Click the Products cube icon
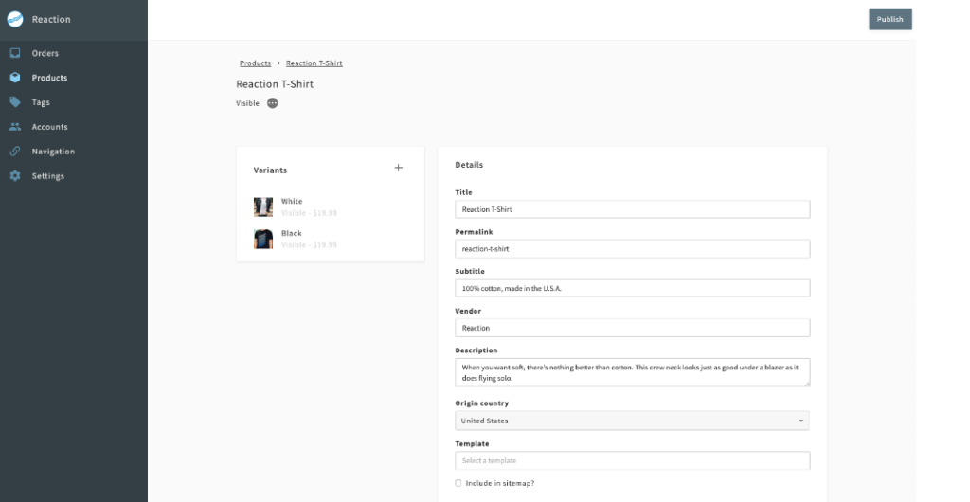 click(x=15, y=78)
